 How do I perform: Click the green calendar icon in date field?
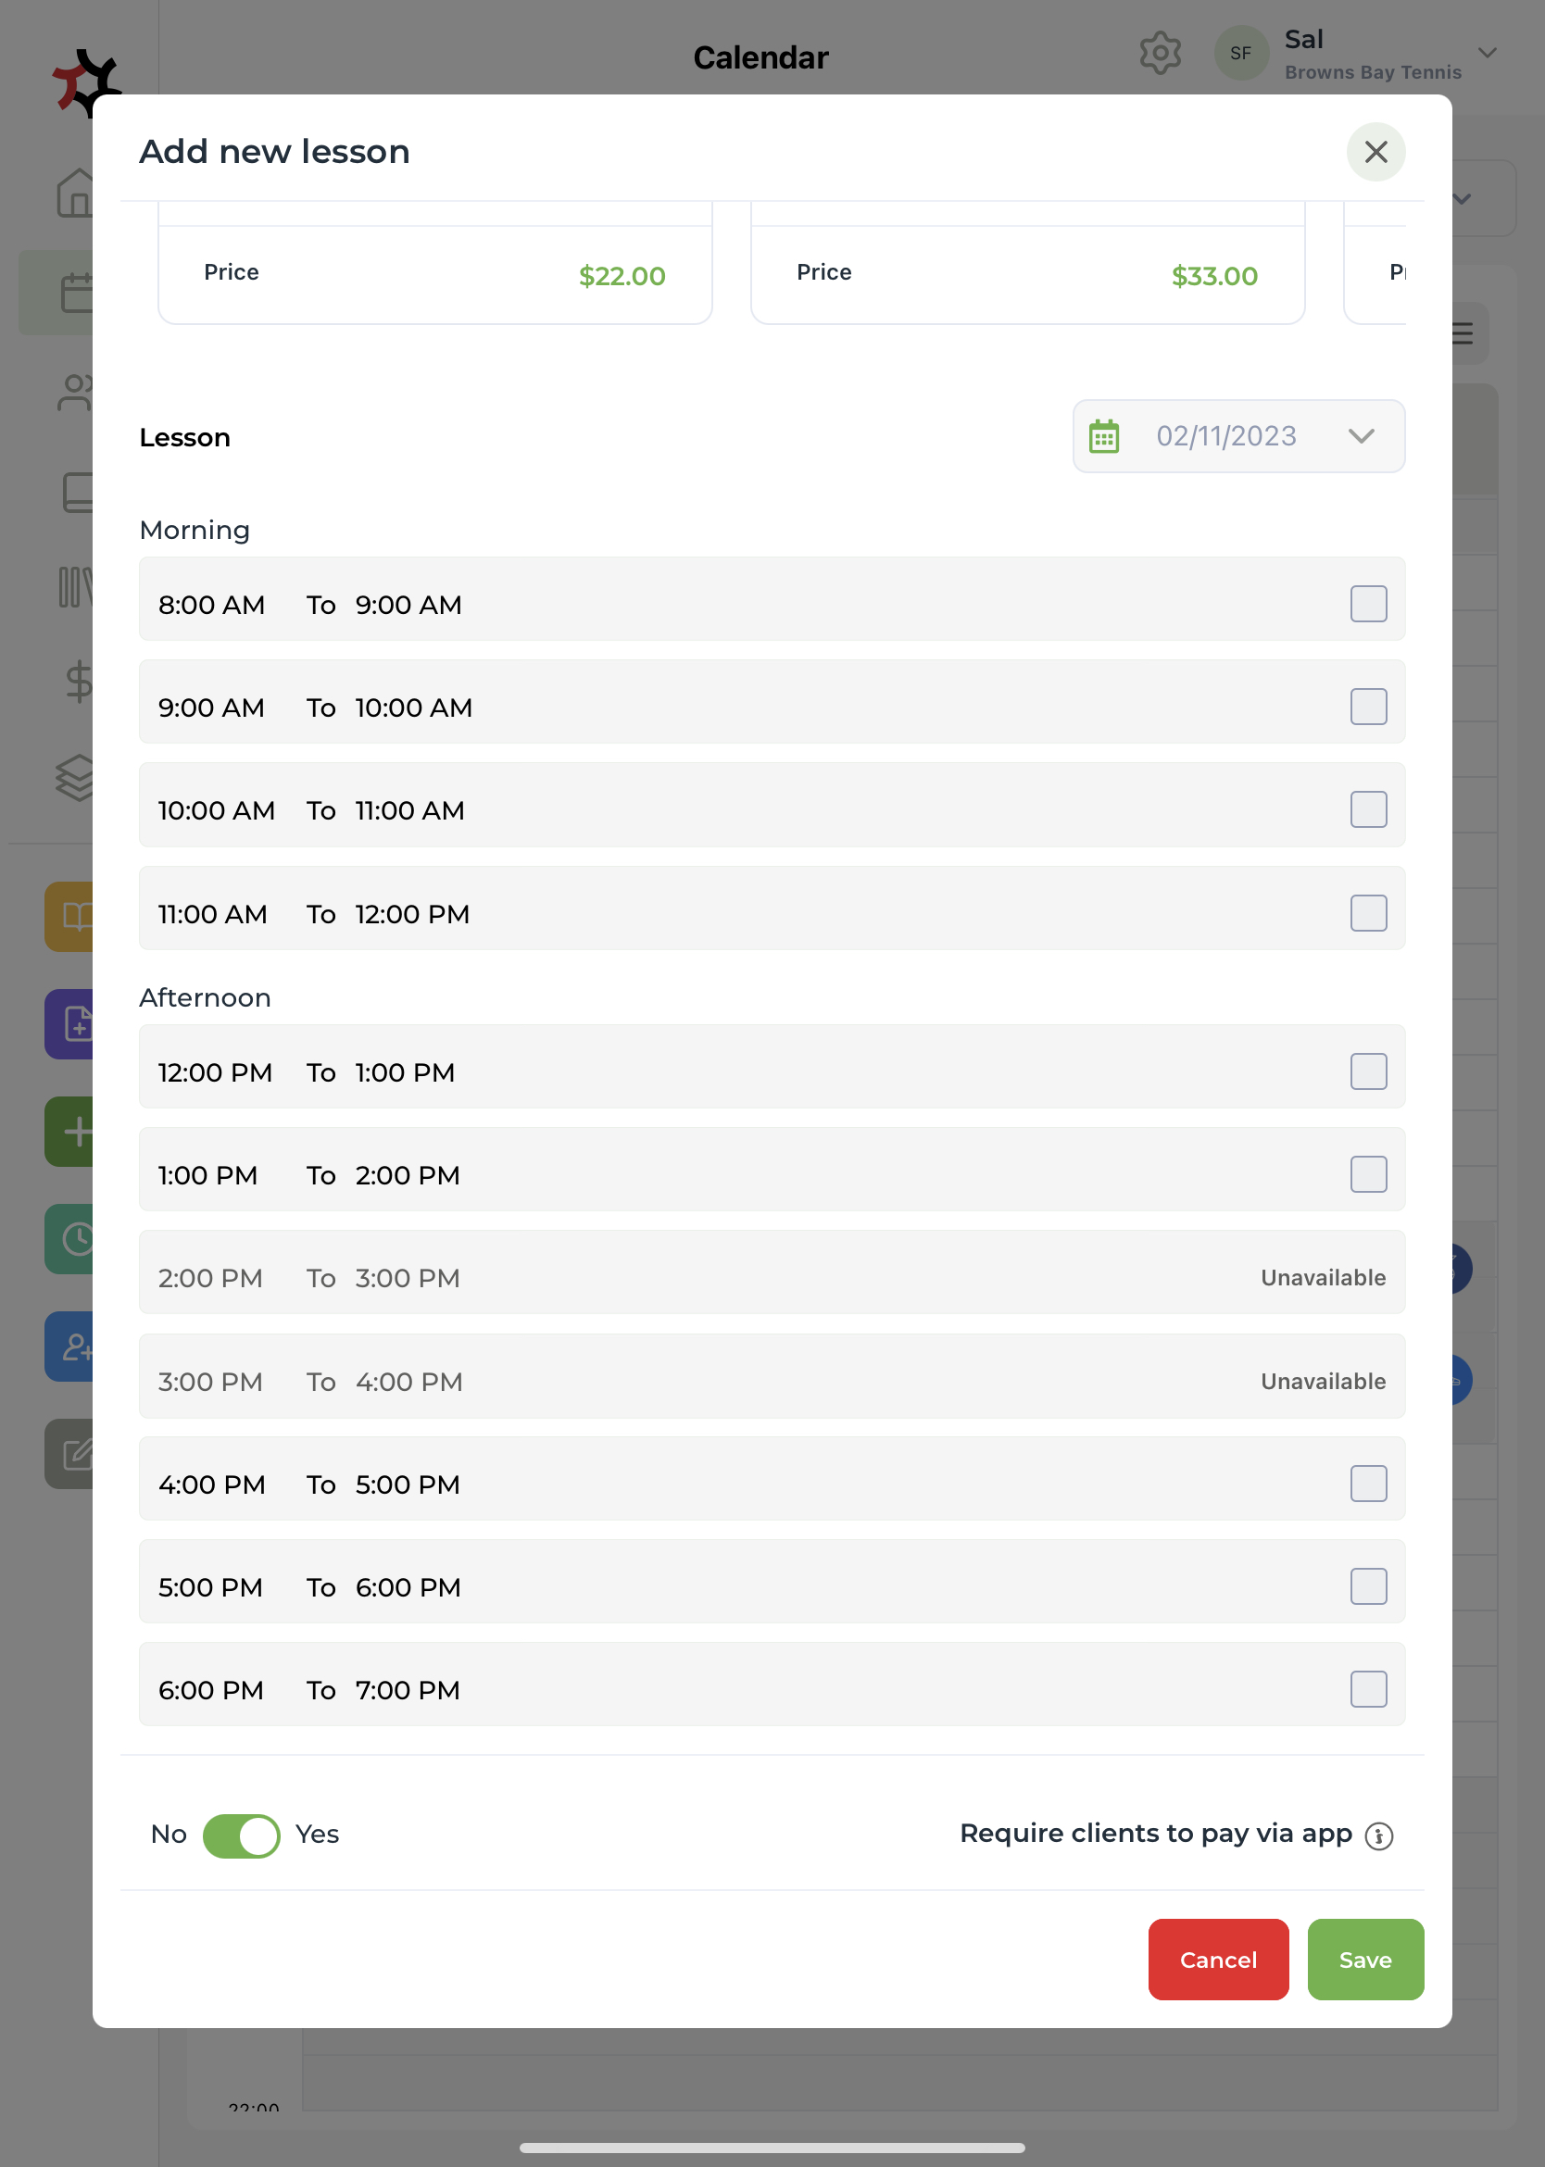tap(1103, 436)
